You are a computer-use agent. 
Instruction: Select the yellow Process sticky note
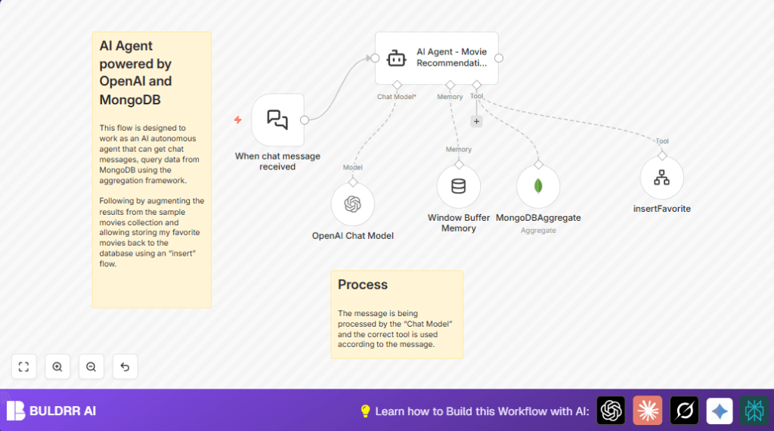[396, 314]
